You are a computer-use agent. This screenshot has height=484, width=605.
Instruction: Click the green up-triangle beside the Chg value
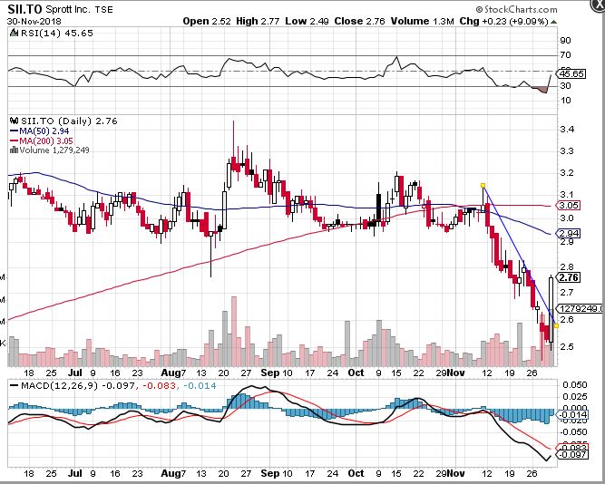click(554, 22)
